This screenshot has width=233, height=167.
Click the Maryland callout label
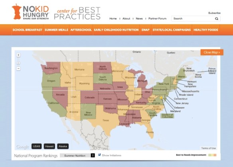[x=175, y=111]
